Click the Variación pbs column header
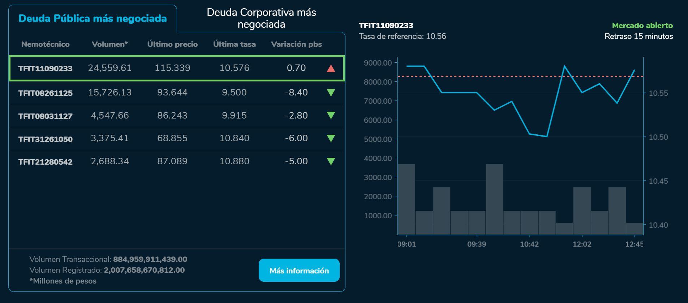688x303 pixels. [x=296, y=44]
